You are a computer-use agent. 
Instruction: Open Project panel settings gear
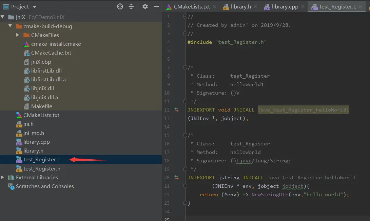145,6
